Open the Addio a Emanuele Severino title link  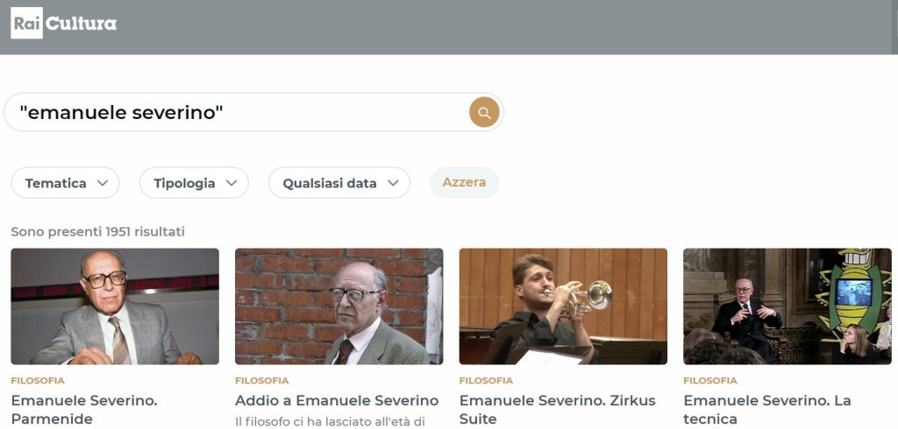(337, 400)
